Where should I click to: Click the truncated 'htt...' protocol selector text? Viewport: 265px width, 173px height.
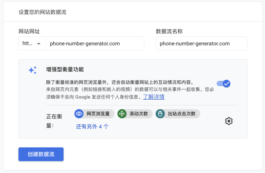(x=27, y=44)
